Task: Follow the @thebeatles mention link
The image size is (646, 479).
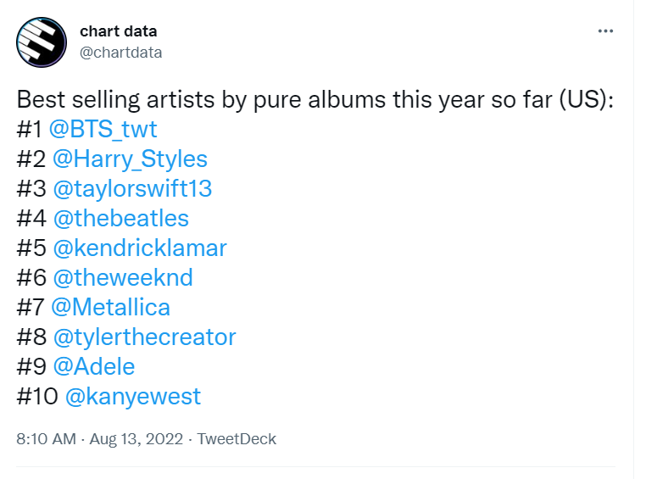Action: (121, 218)
